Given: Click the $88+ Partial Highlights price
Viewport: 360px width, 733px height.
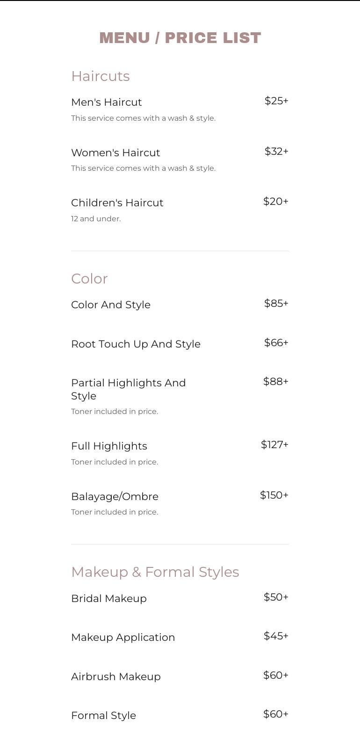Looking at the screenshot, I should point(276,382).
